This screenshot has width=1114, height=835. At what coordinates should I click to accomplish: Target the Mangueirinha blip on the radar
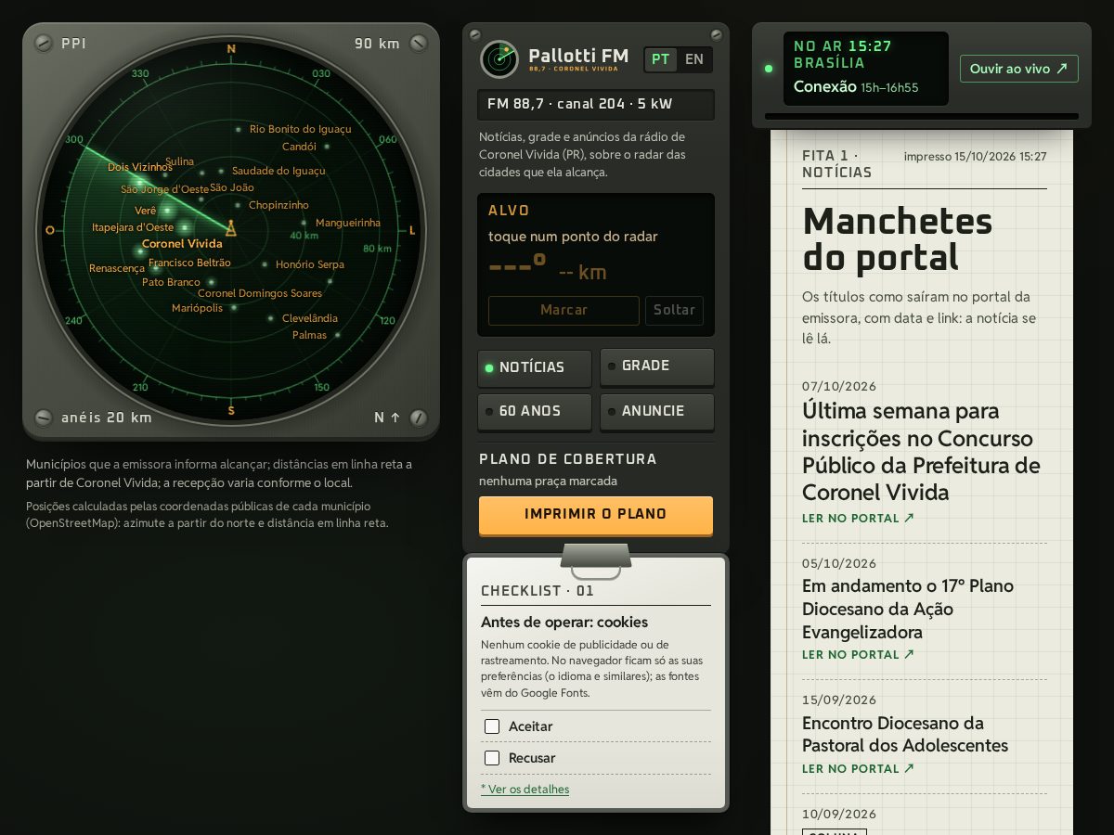(x=304, y=223)
